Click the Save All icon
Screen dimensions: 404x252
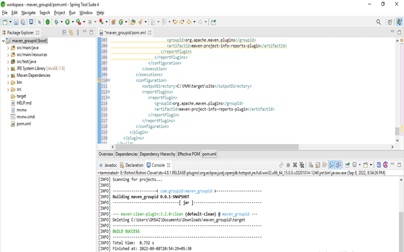(23, 22)
